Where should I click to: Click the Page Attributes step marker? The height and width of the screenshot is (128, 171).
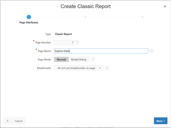(x=29, y=17)
